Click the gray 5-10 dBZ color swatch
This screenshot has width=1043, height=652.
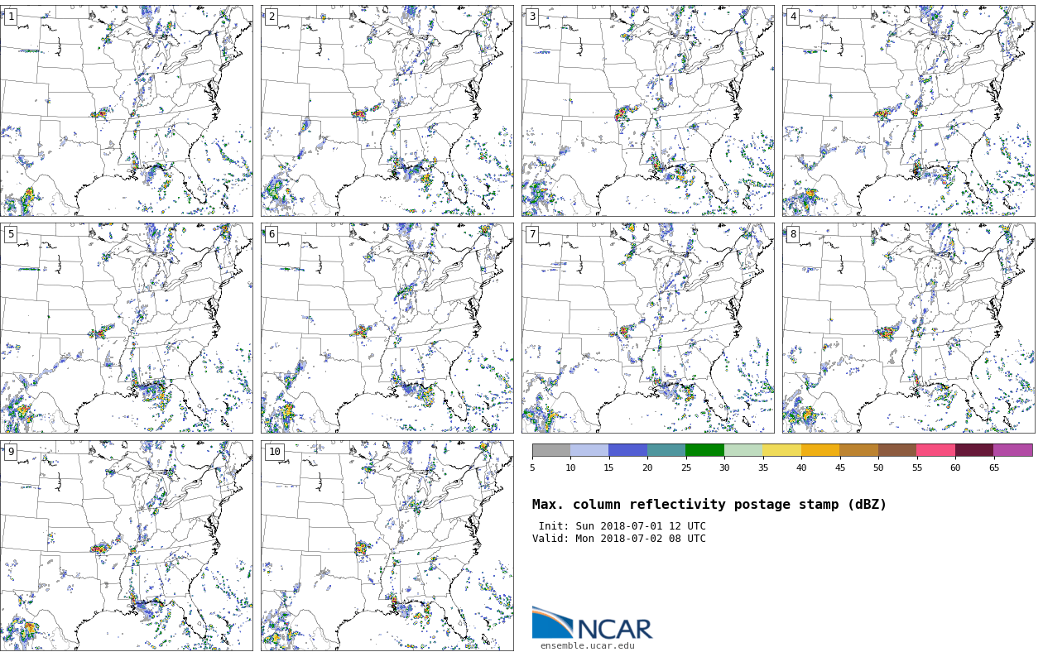tap(551, 451)
